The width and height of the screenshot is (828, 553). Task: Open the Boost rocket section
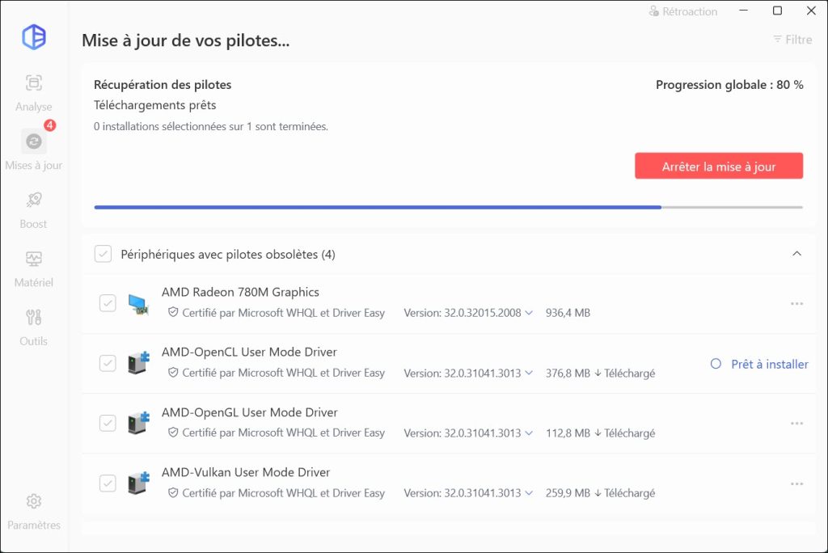(34, 210)
